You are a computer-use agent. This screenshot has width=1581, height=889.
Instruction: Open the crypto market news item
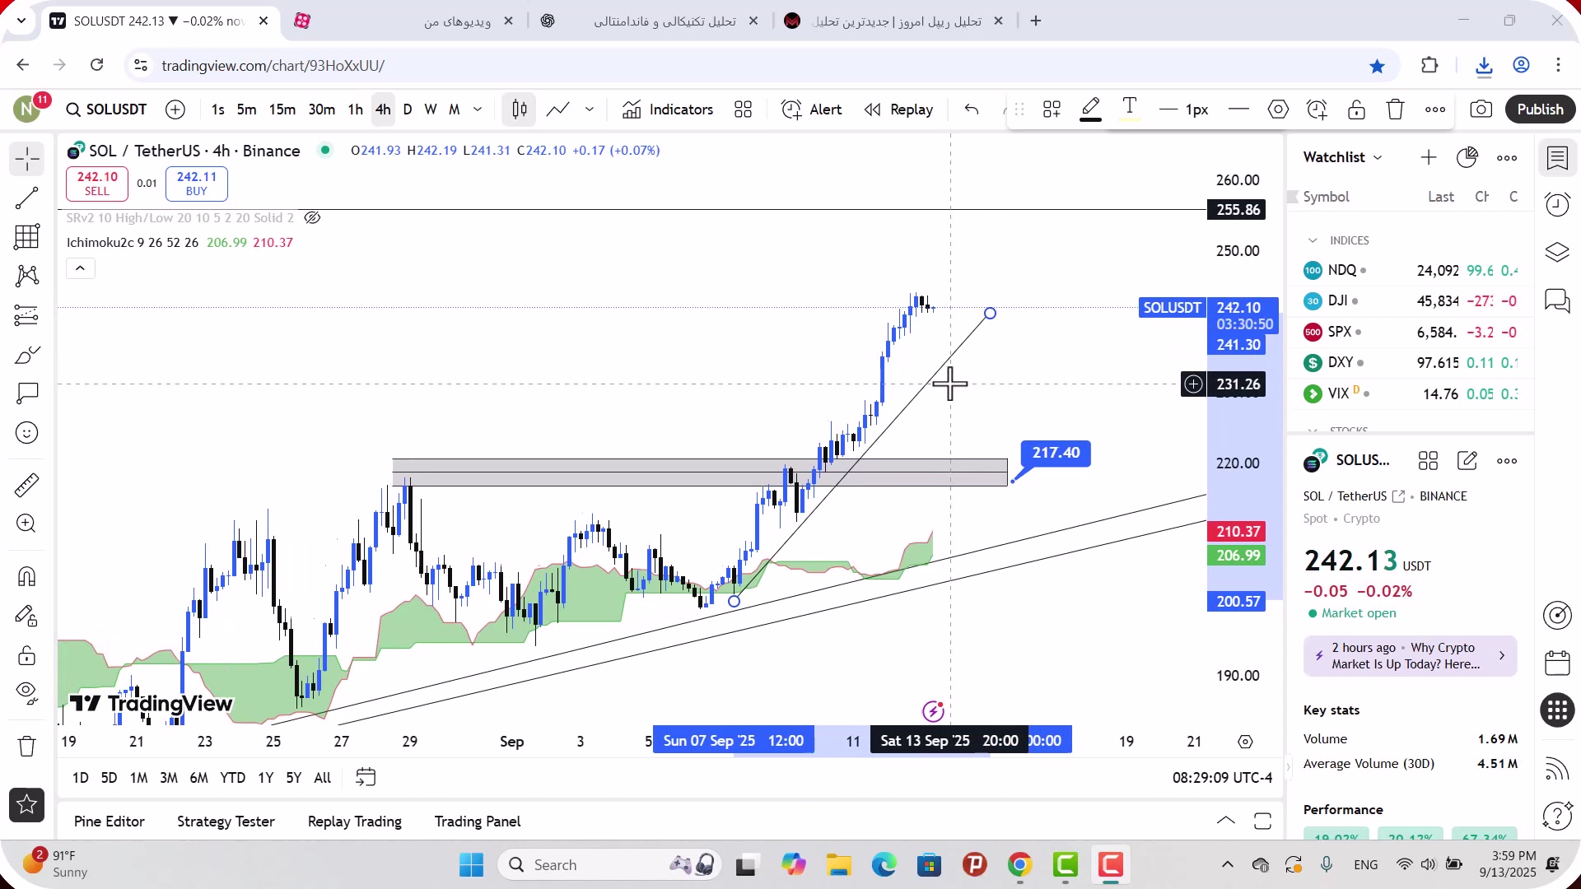click(x=1410, y=656)
